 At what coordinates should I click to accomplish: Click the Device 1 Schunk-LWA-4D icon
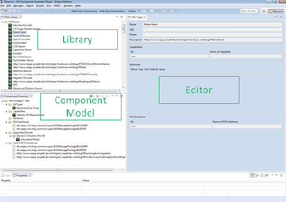pos(14,136)
